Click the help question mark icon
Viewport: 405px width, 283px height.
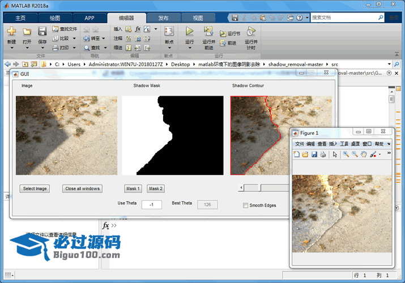click(x=299, y=18)
